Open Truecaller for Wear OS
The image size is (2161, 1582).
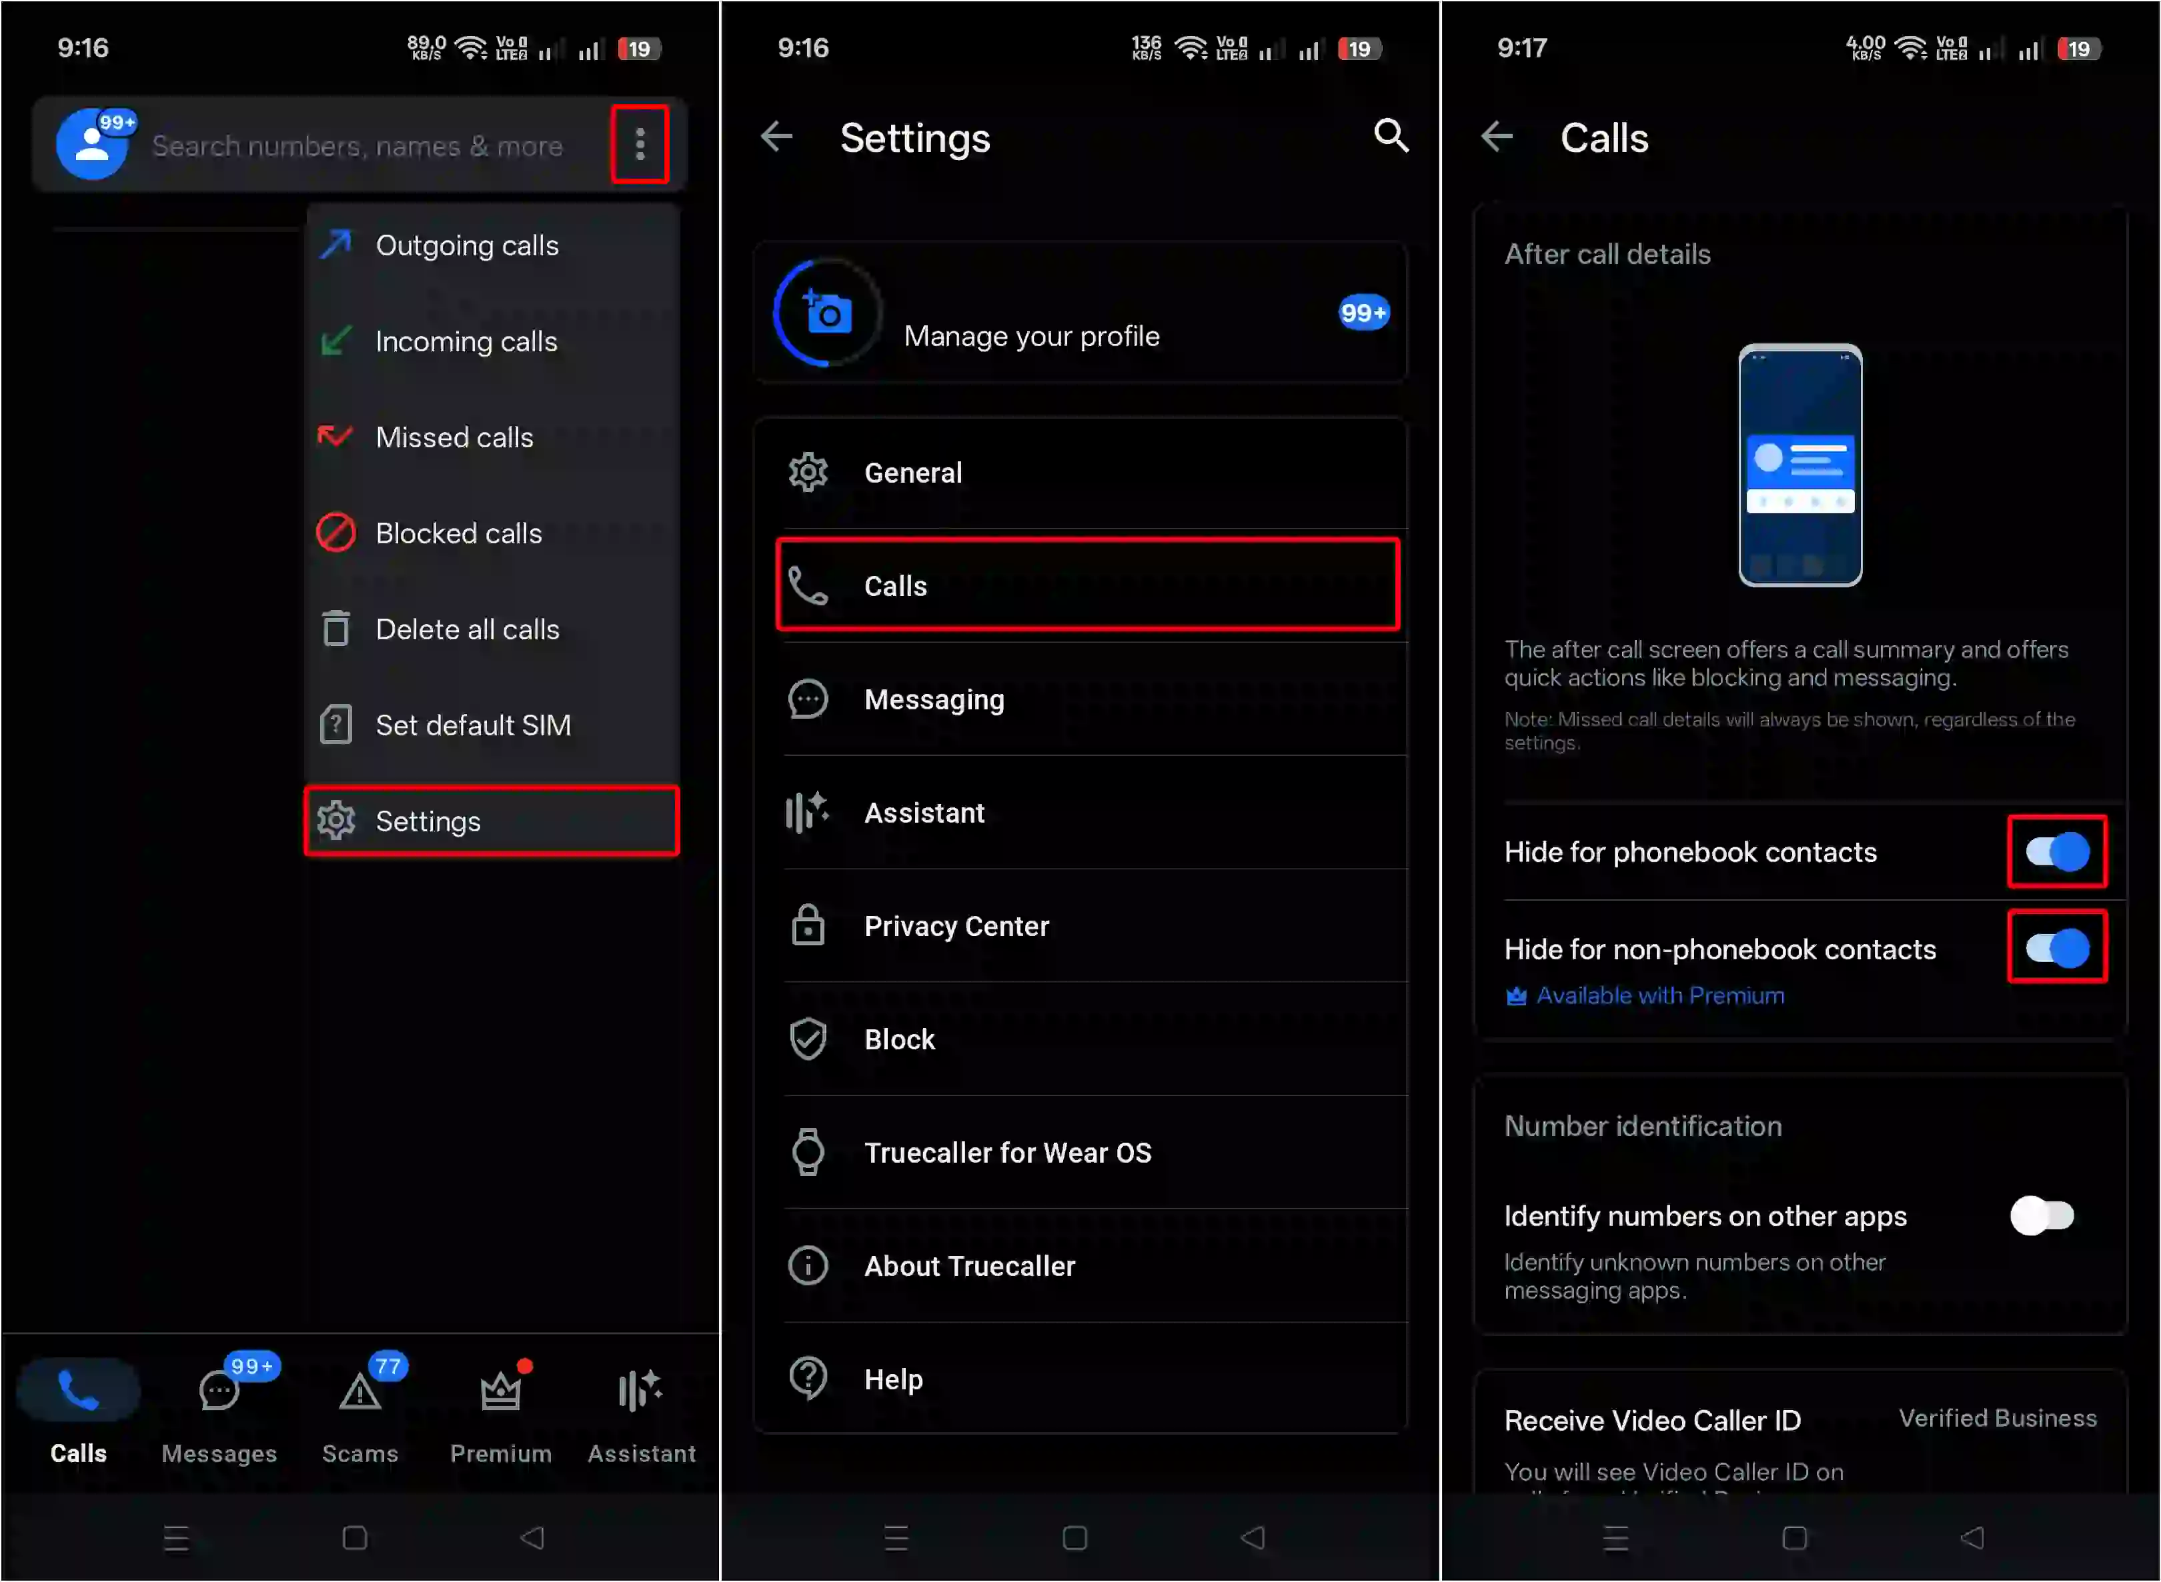click(1080, 1153)
